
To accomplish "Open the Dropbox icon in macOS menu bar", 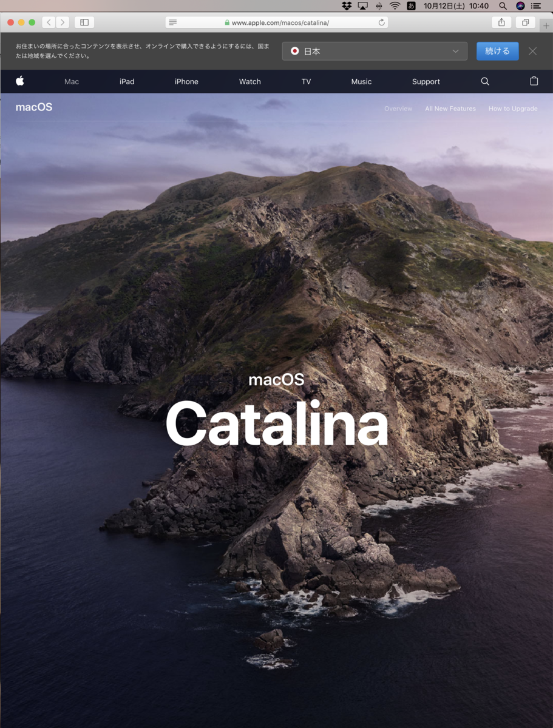I will click(x=347, y=6).
